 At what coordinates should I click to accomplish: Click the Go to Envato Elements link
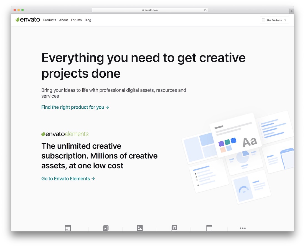pos(68,179)
